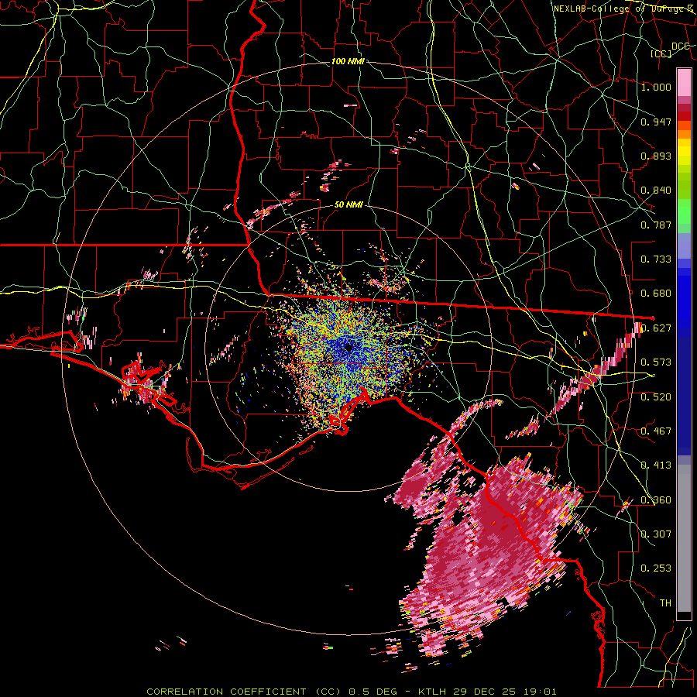
Task: Click the 0.573 scale value
Action: click(656, 362)
